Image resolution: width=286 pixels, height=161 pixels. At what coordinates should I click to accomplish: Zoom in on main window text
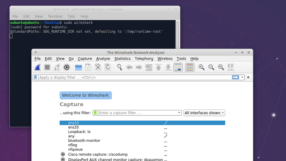[201, 67]
